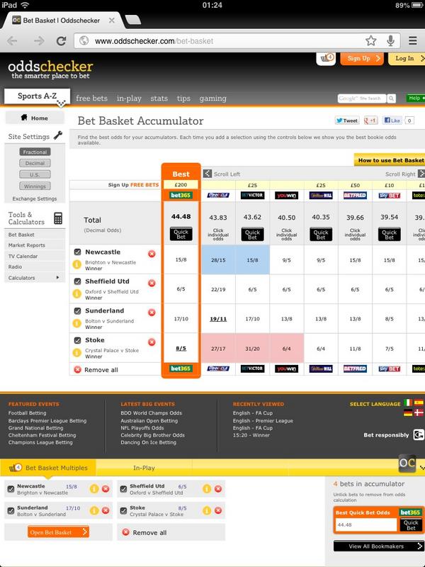This screenshot has height=567, width=425.
Task: Open the free bets nav item
Action: click(92, 99)
